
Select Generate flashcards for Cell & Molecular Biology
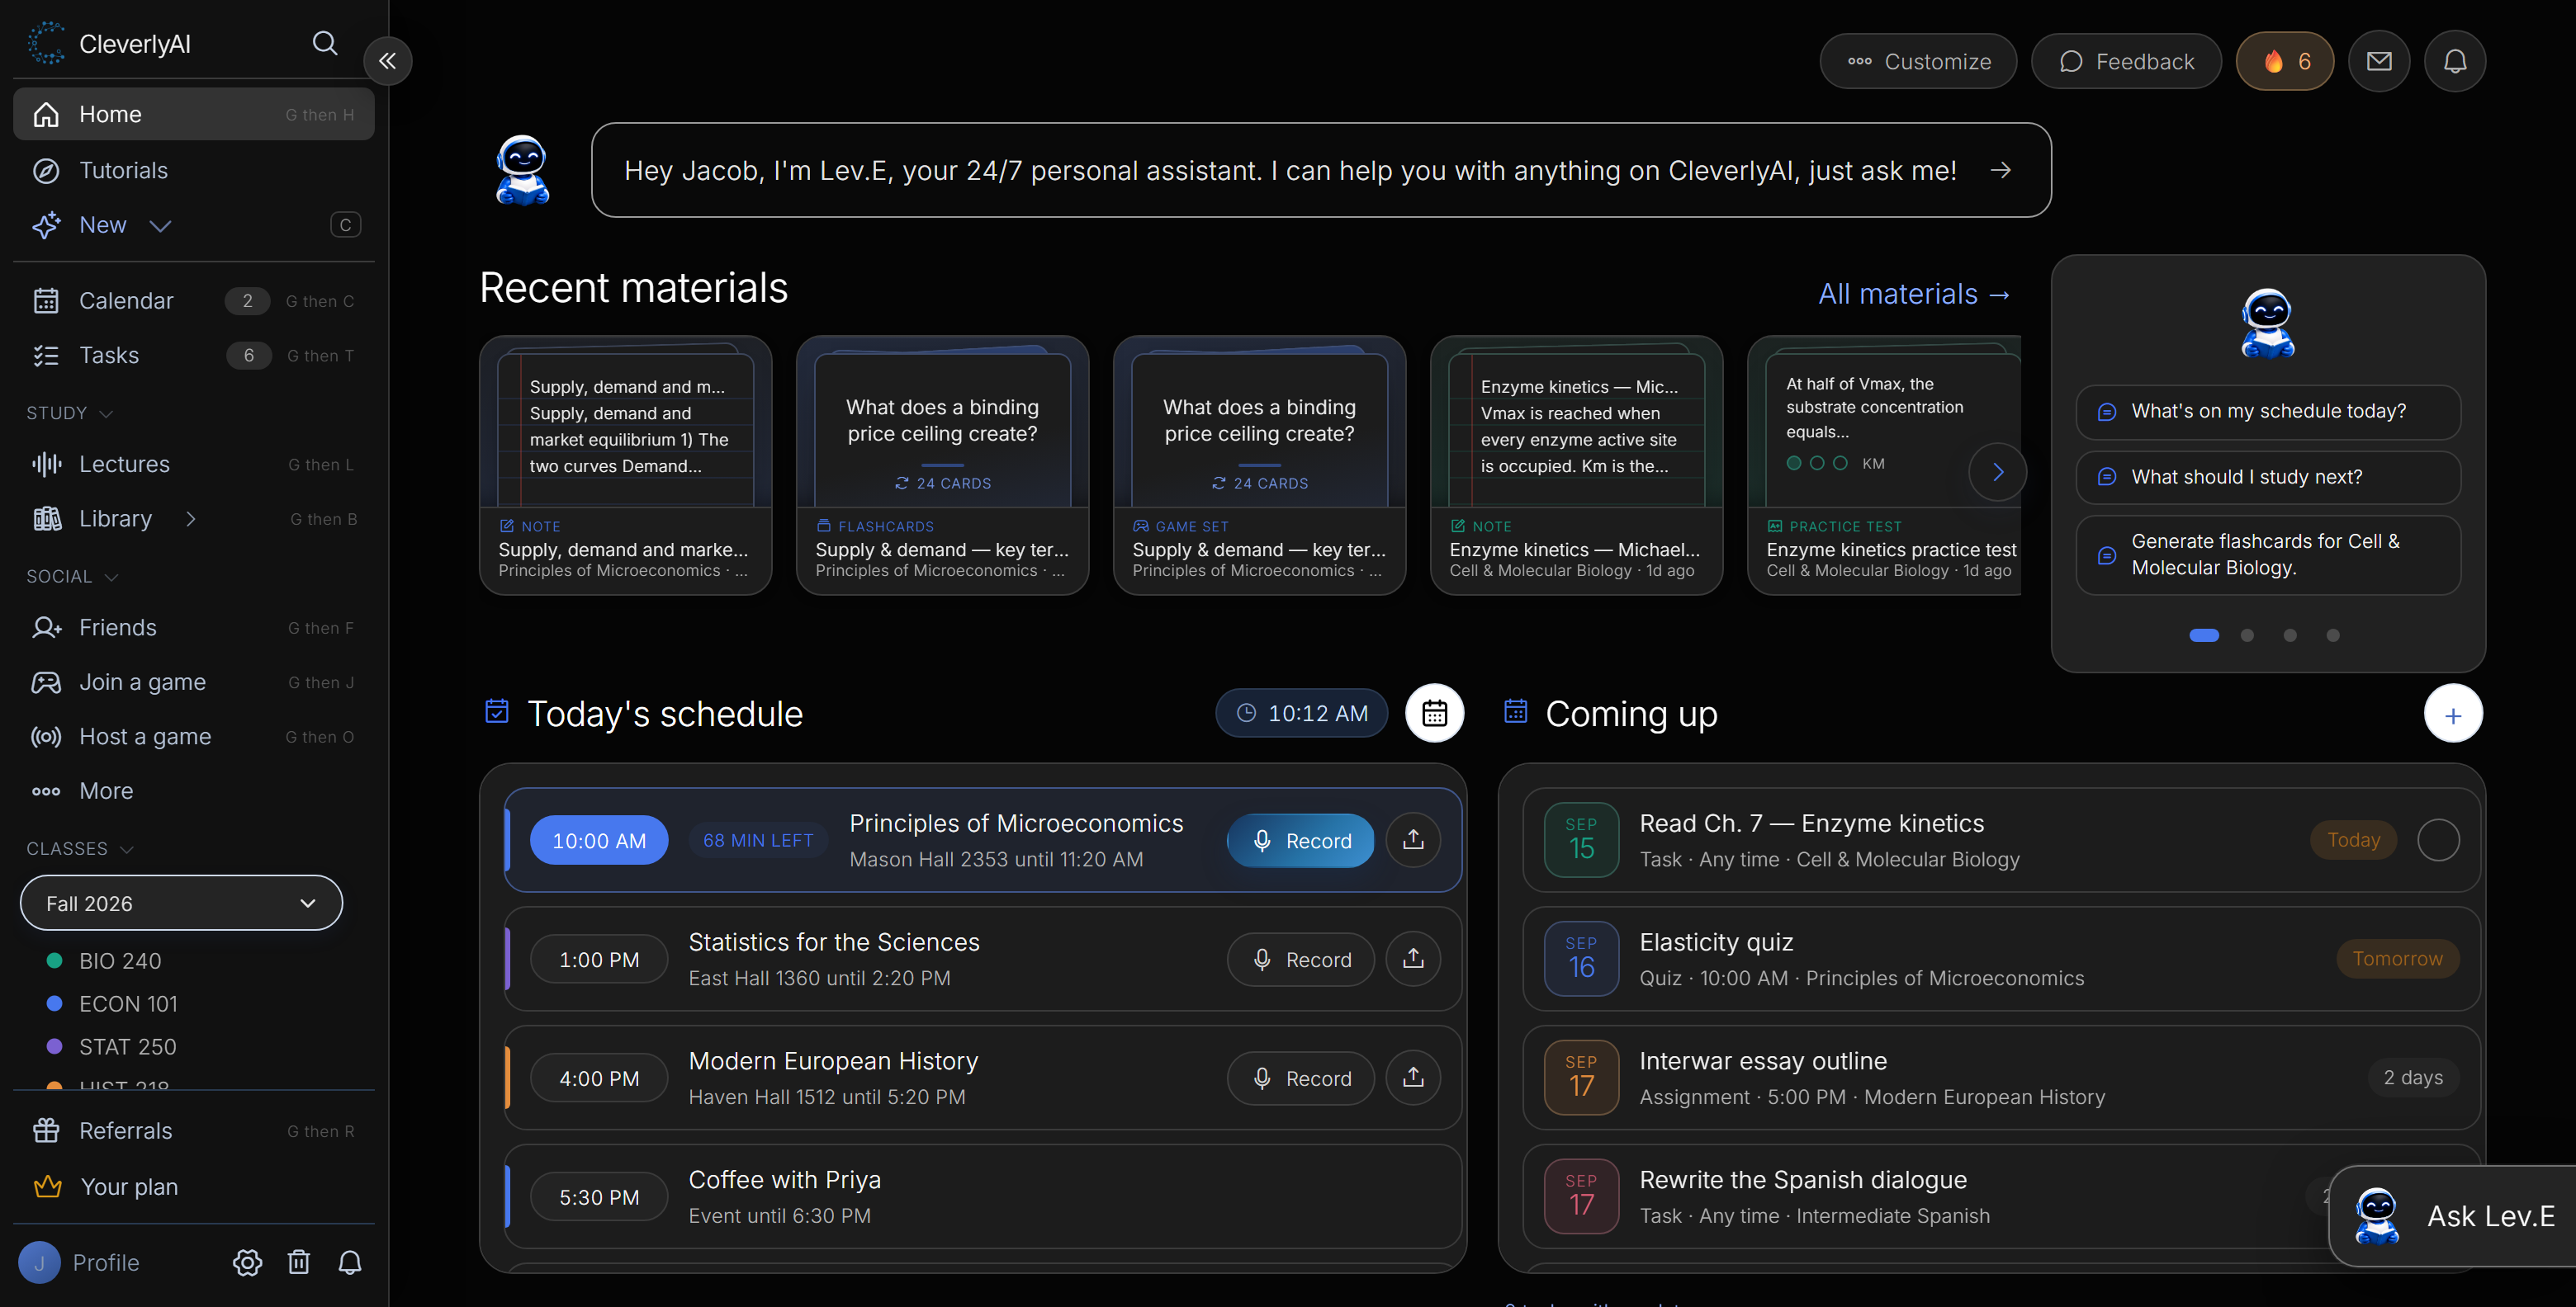point(2268,554)
